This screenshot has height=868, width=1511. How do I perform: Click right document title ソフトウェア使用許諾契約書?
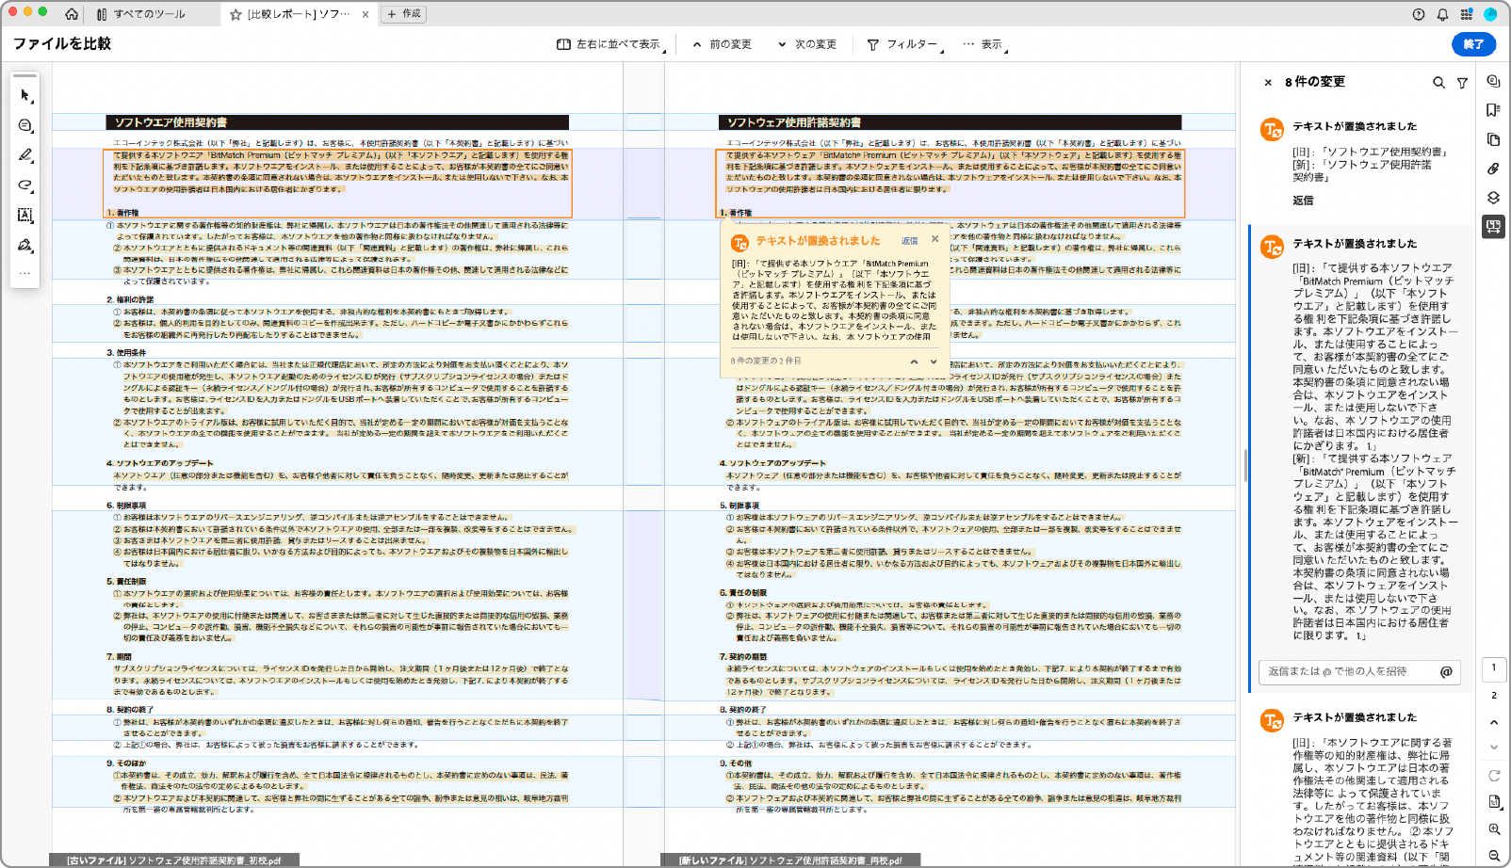point(794,122)
